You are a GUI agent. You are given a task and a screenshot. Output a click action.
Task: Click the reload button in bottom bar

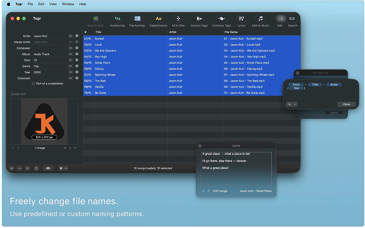(36, 168)
